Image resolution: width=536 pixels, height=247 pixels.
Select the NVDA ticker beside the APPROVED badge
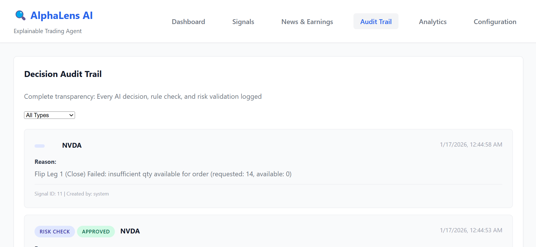click(130, 231)
